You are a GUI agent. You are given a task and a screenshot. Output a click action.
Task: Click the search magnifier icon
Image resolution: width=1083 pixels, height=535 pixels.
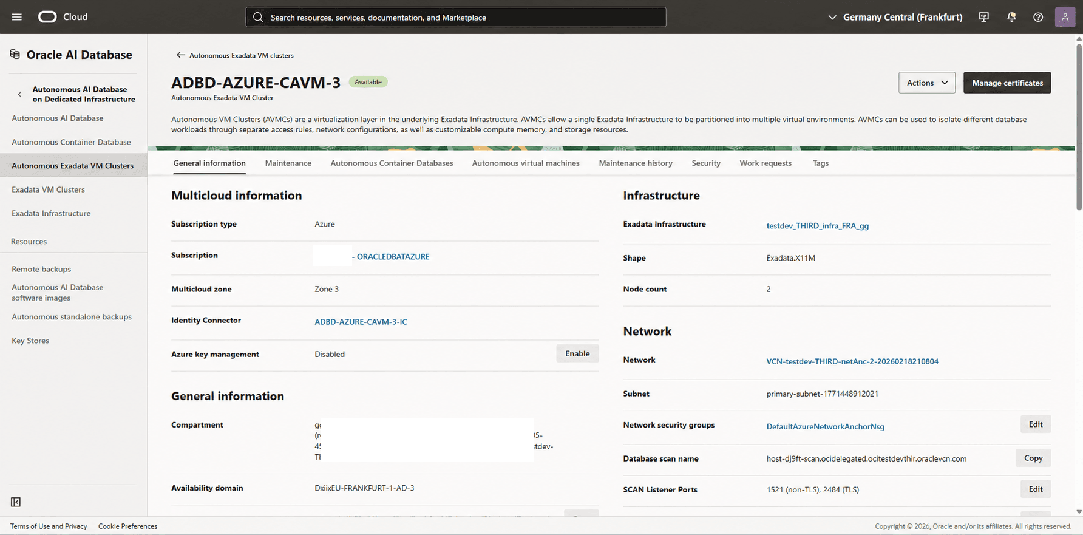pos(258,17)
